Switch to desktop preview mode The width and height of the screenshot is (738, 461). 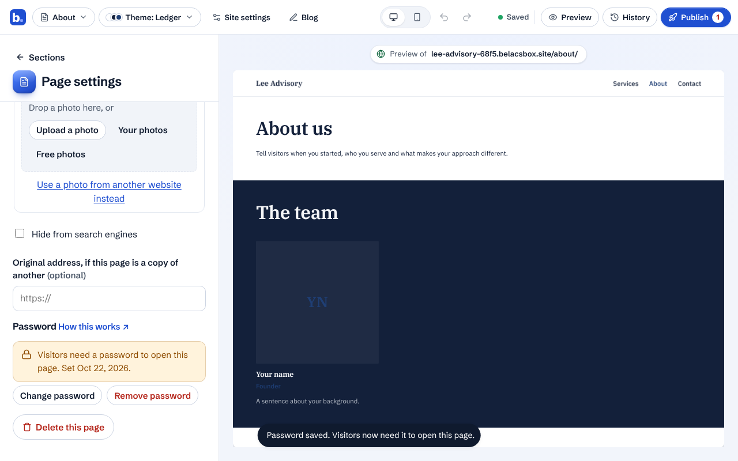(x=394, y=17)
